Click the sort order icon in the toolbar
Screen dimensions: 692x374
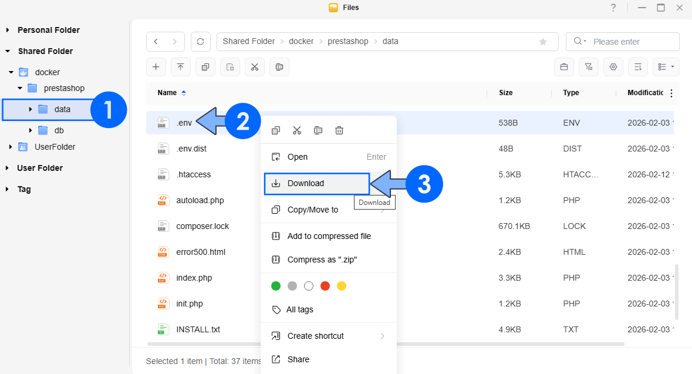[x=638, y=67]
